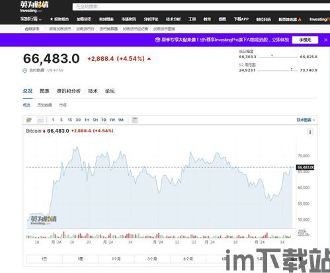Select the 3个月 time range button
This screenshot has width=330, height=273.
152,259
